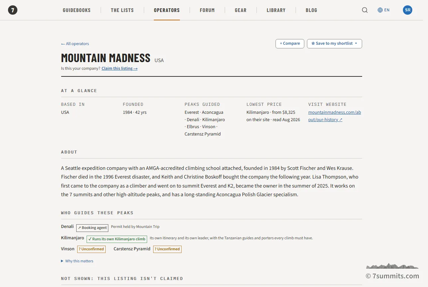Go to Guidebooks in navigation
Screen dimensions: 428x287
tap(77, 10)
